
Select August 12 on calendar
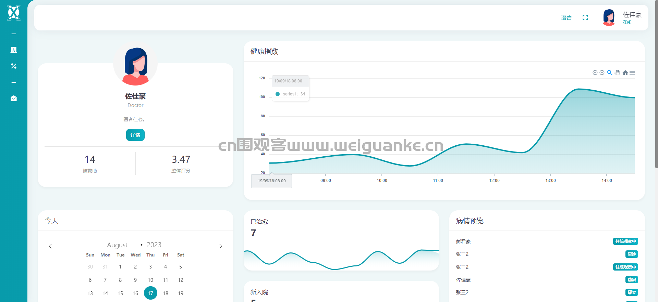pyautogui.click(x=181, y=280)
